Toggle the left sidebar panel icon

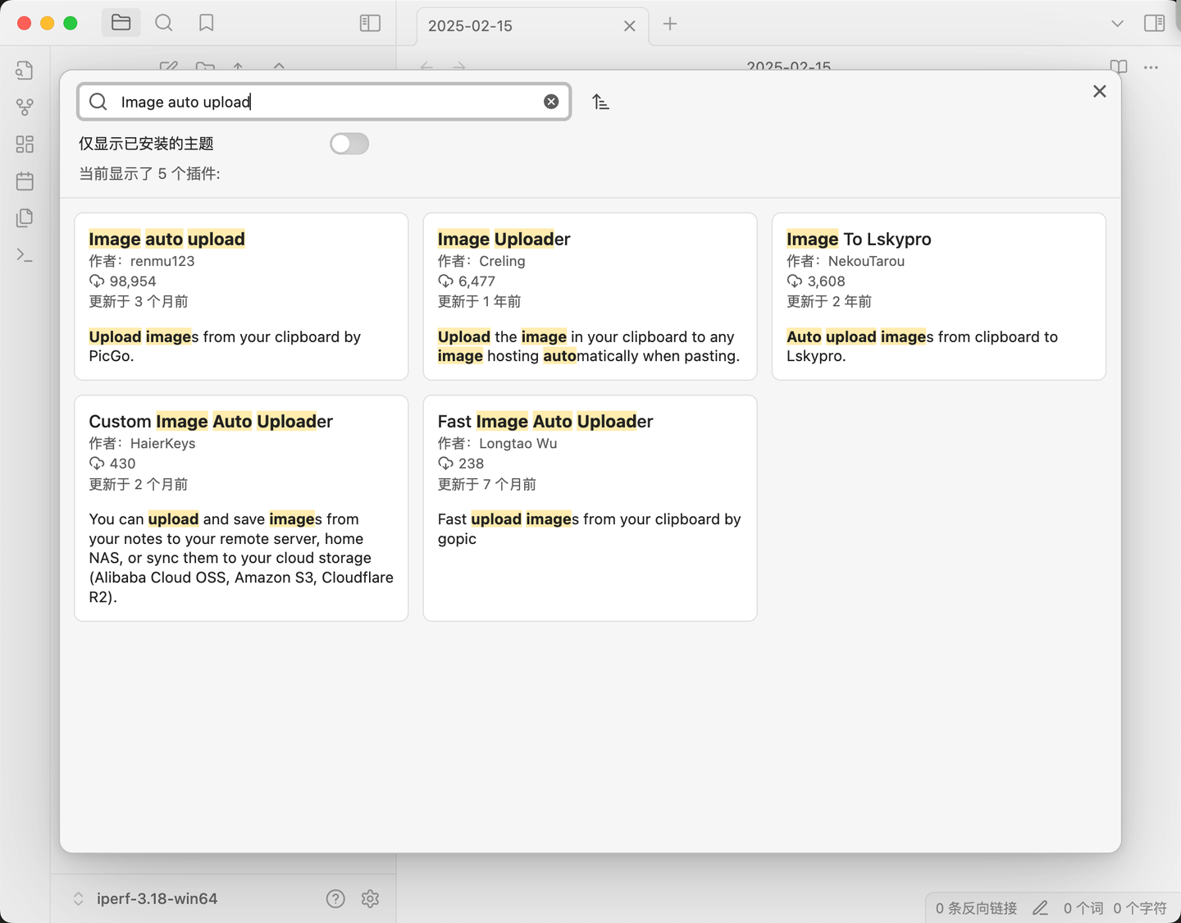pyautogui.click(x=370, y=23)
